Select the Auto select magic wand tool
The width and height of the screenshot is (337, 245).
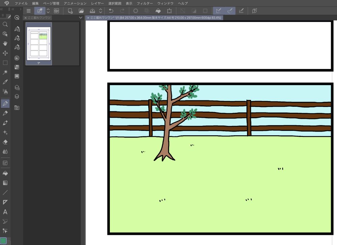(5, 72)
